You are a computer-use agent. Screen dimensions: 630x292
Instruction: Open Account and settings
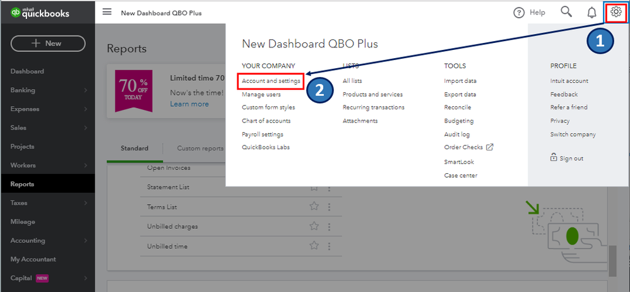pyautogui.click(x=271, y=81)
